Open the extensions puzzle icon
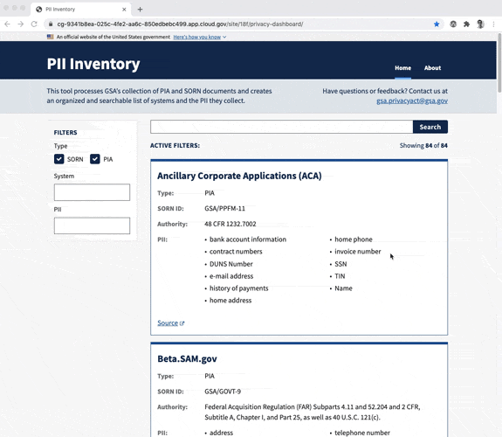Viewport: 502px width, 437px height. (466, 24)
